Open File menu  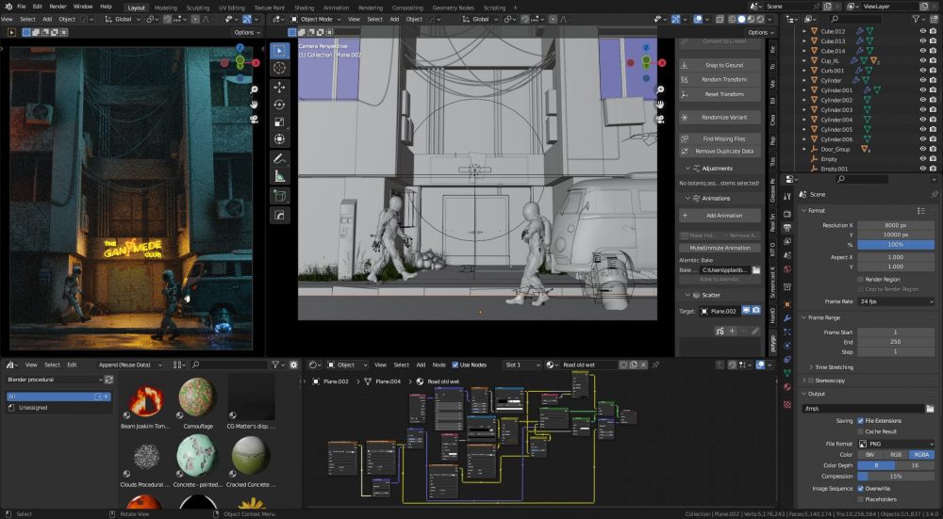(x=21, y=7)
